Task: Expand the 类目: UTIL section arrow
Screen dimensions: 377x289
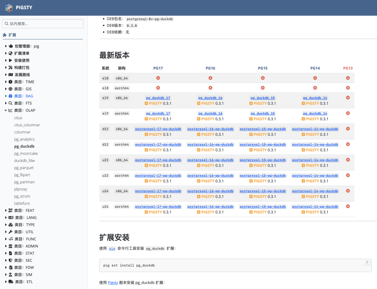Action: pyautogui.click(x=6, y=232)
